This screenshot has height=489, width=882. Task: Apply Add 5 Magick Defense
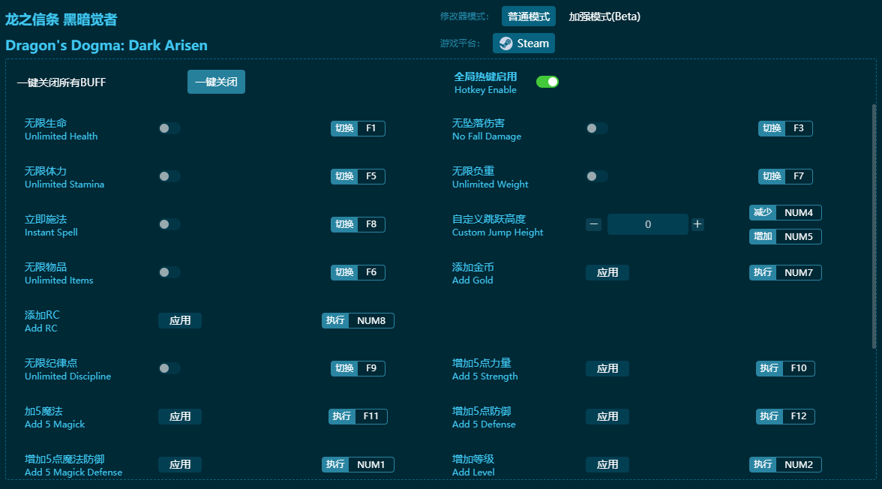[180, 465]
